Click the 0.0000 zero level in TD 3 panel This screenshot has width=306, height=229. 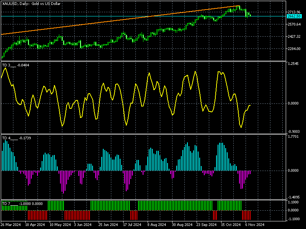(x=293, y=103)
